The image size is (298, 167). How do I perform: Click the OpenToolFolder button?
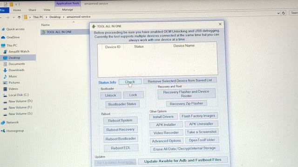click(202, 140)
